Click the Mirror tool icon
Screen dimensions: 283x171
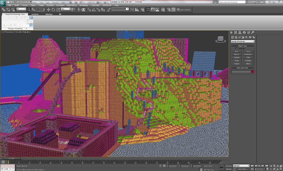[132, 10]
